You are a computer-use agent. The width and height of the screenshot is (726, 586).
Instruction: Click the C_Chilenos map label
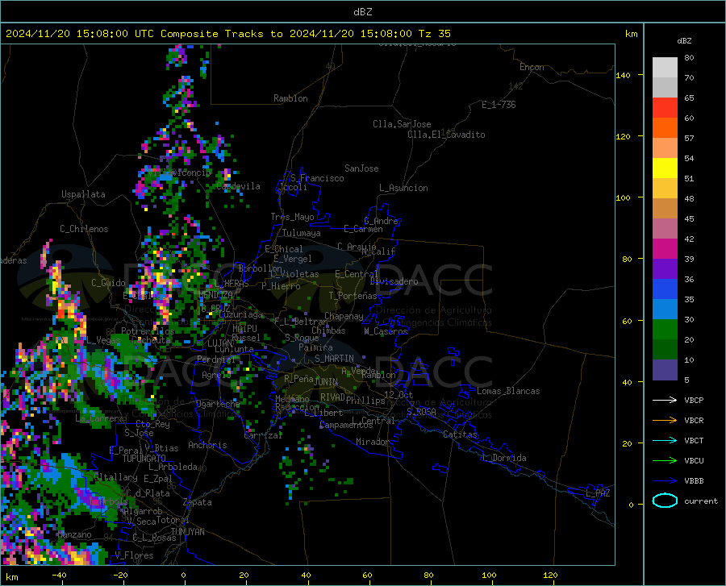[x=84, y=229]
